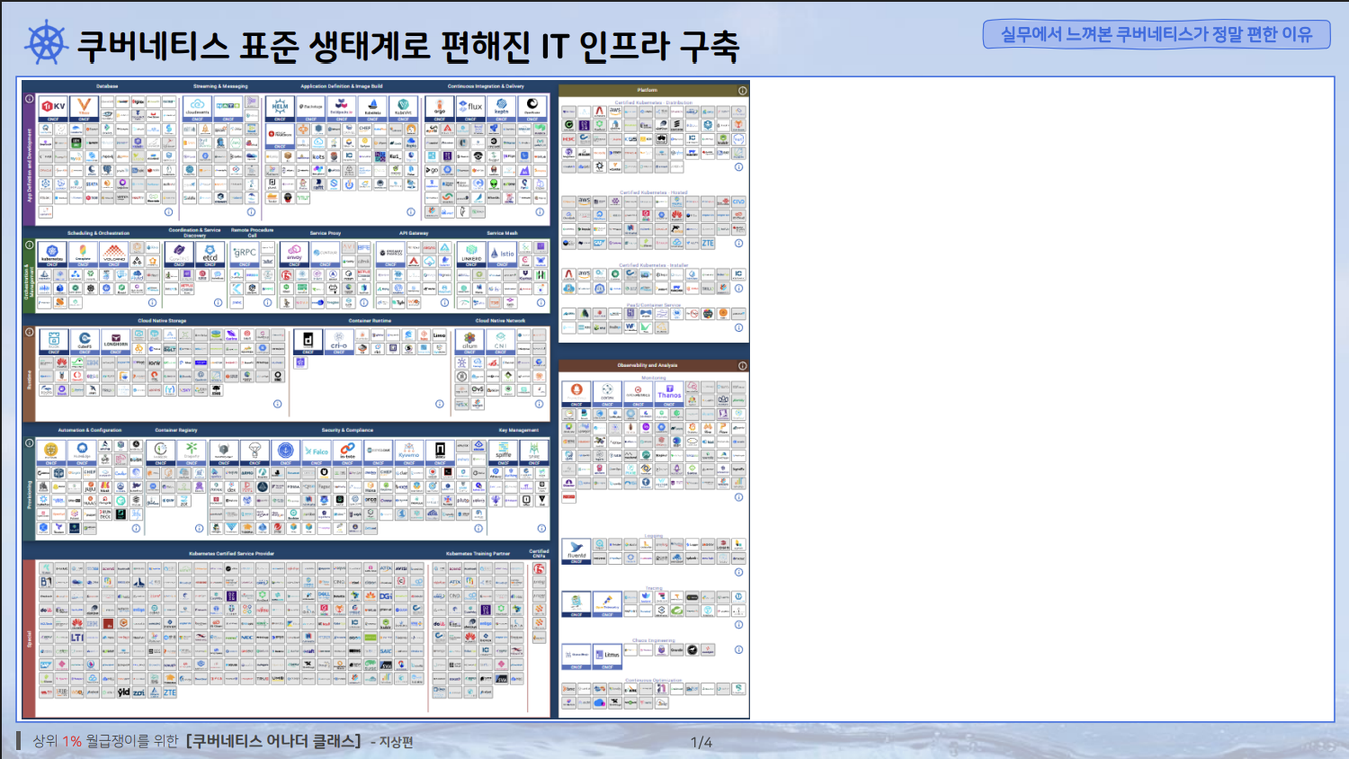Select the Backstage project card

coord(311,108)
